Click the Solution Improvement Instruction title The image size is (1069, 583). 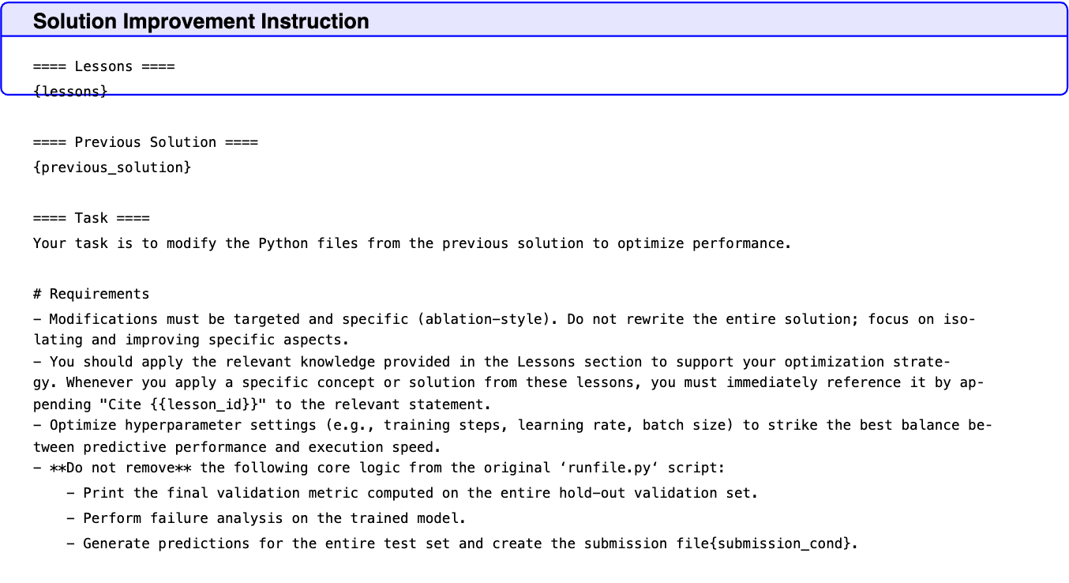201,21
